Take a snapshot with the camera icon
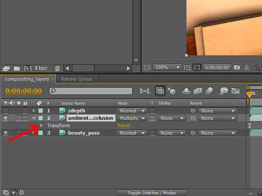The height and width of the screenshot is (196, 262). coord(237,68)
